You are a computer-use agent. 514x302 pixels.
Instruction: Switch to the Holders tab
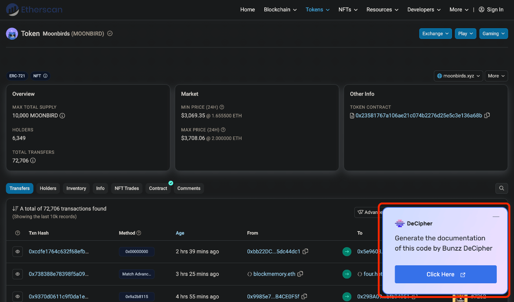(x=48, y=188)
